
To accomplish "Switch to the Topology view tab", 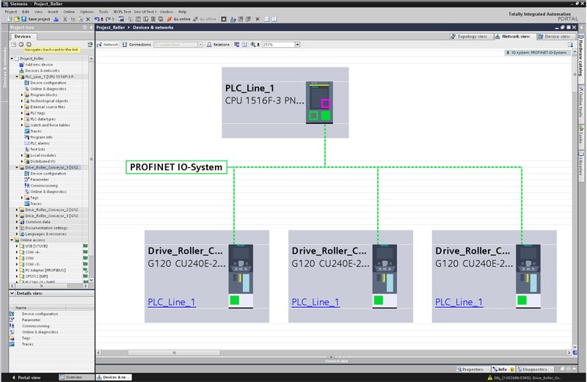I will tap(470, 35).
